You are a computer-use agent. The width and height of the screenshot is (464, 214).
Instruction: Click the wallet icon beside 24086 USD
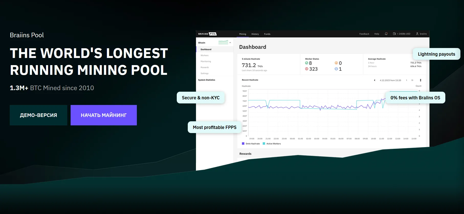(x=394, y=34)
